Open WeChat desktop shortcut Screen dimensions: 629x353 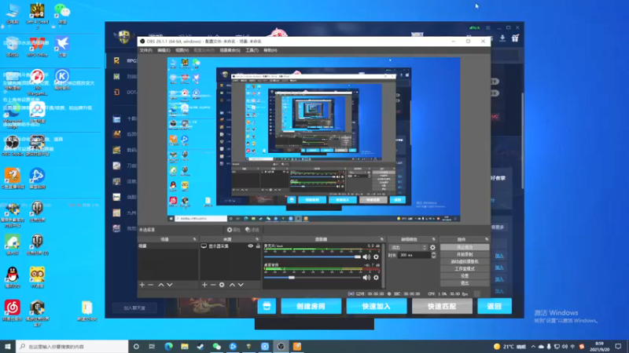(x=62, y=13)
